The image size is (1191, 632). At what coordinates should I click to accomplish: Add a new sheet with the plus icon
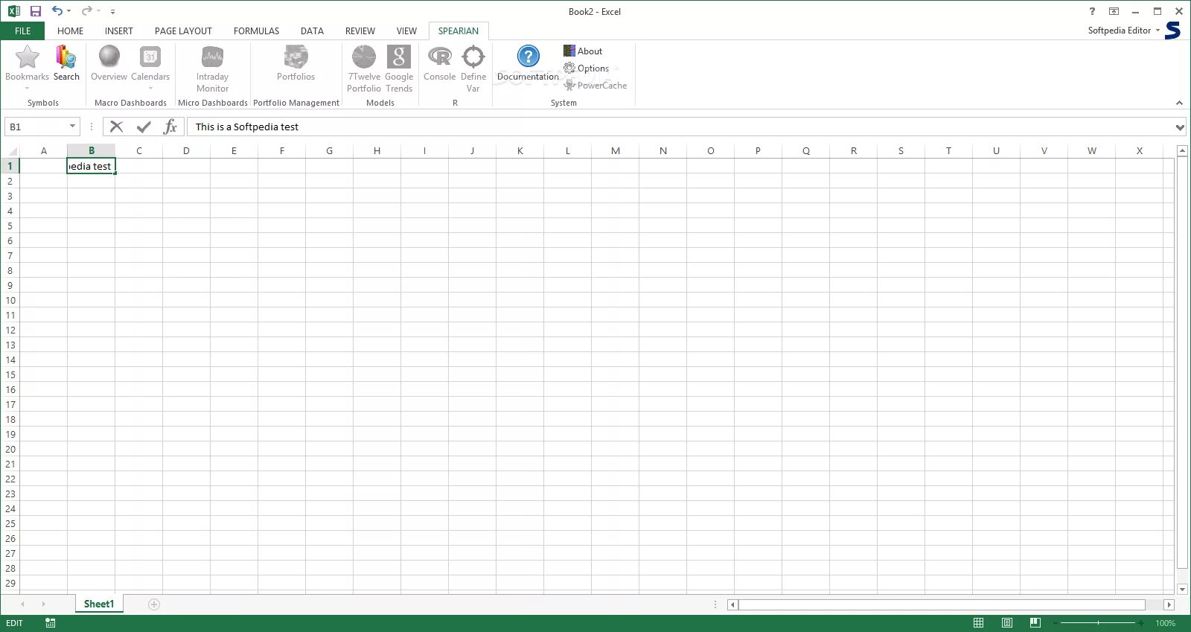pos(154,604)
